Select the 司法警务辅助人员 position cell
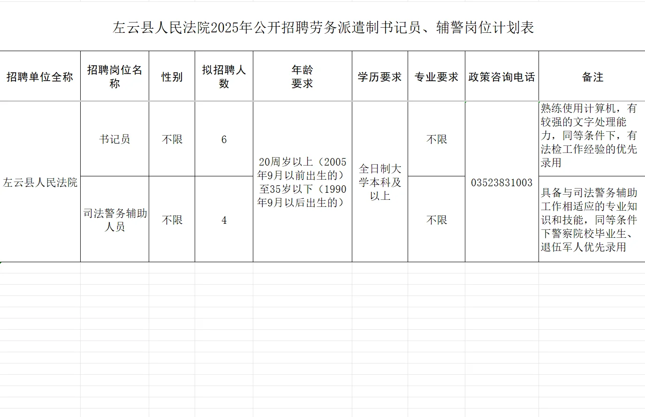Viewport: 645px width, 417px height. tap(115, 220)
